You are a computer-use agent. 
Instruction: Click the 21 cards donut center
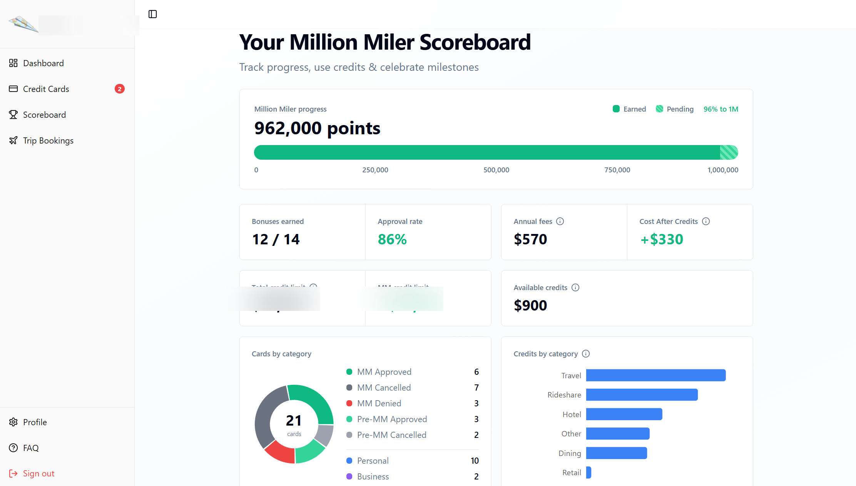pyautogui.click(x=294, y=424)
